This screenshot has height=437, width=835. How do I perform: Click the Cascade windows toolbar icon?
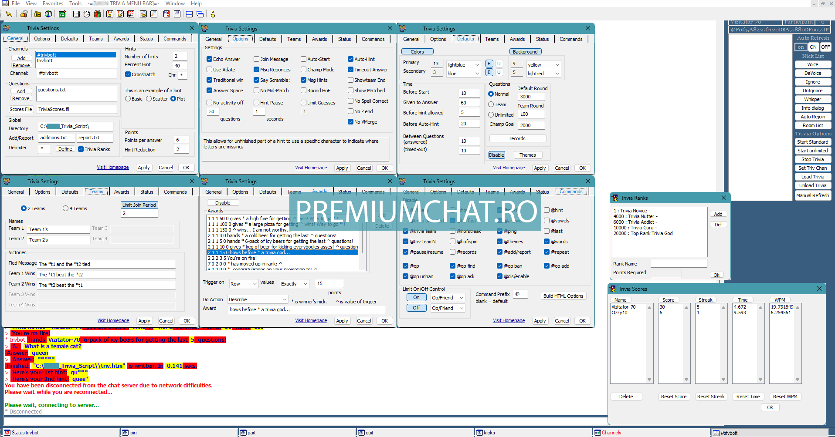click(x=200, y=14)
